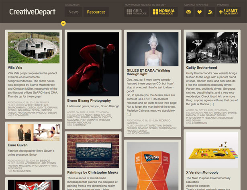Expand the yellow chevron dropdown below navigation
The image size is (247, 190).
tap(63, 24)
